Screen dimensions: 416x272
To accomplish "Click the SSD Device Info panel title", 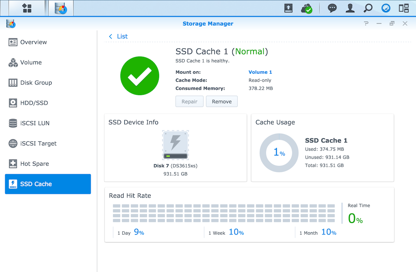I will click(133, 122).
